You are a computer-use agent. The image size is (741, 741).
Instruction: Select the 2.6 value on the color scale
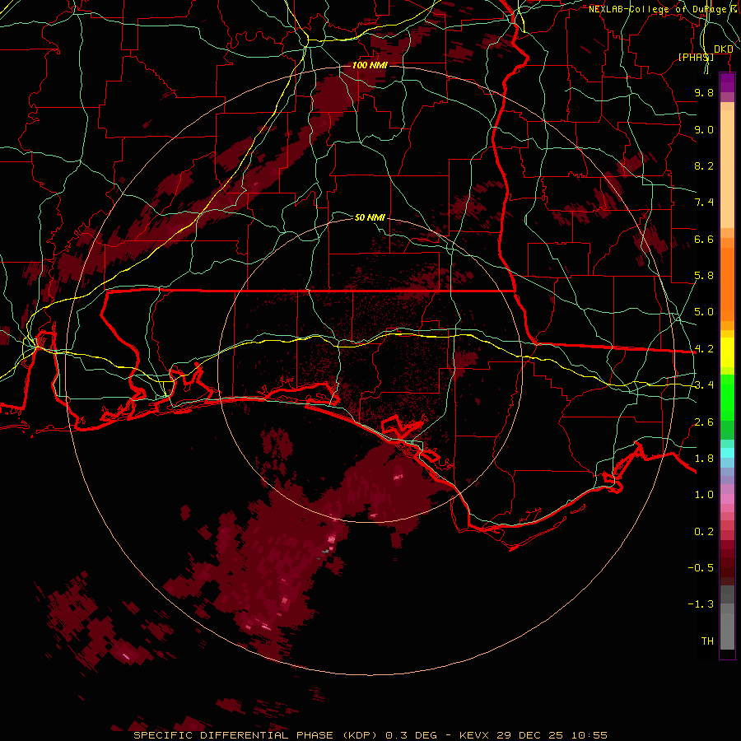point(704,422)
